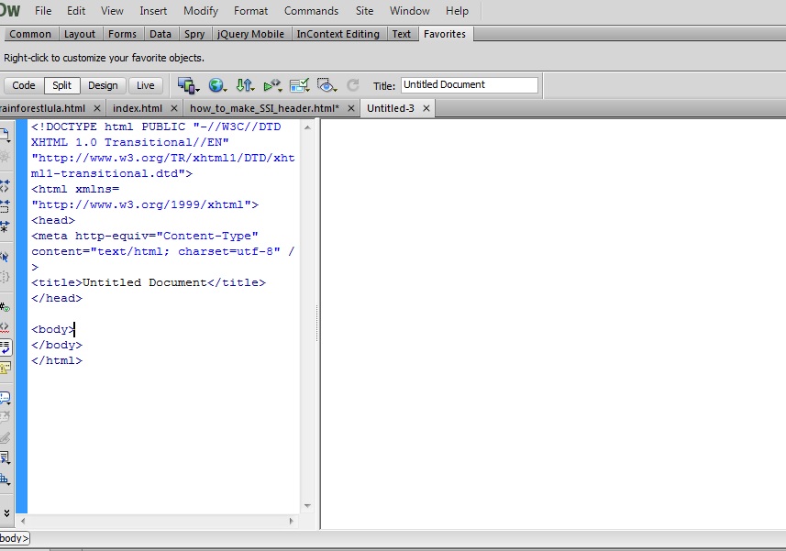The image size is (786, 551).
Task: Click the Apply Comment icon in coding toolbar
Action: pos(6,397)
